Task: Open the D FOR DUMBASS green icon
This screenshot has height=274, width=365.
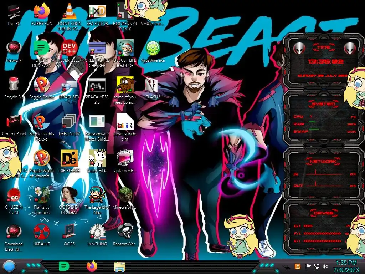Action: [x=42, y=54]
